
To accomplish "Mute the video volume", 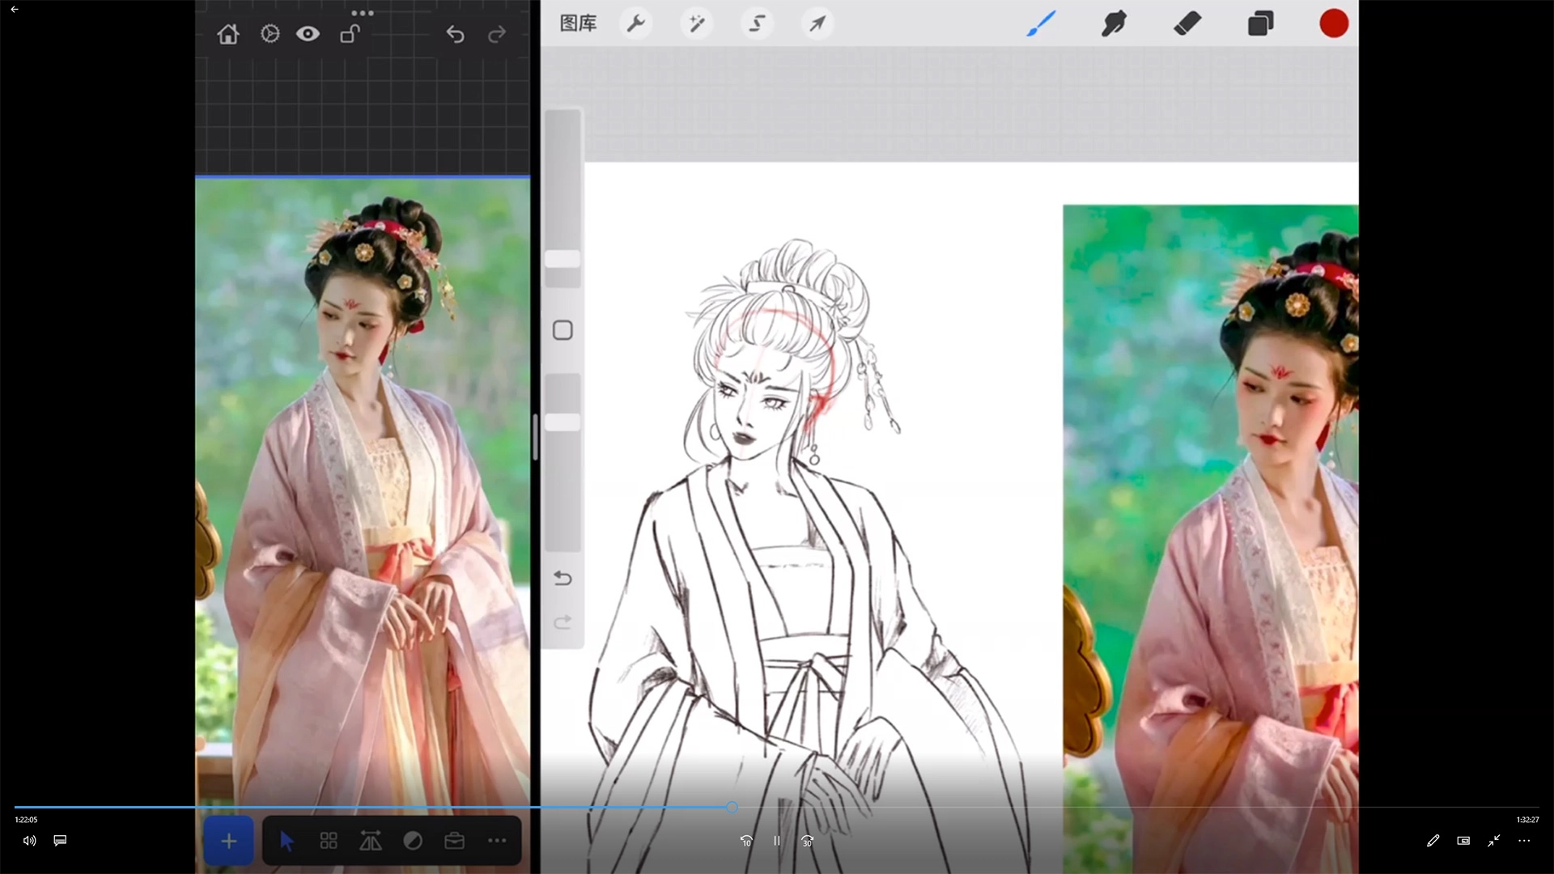I will 30,841.
